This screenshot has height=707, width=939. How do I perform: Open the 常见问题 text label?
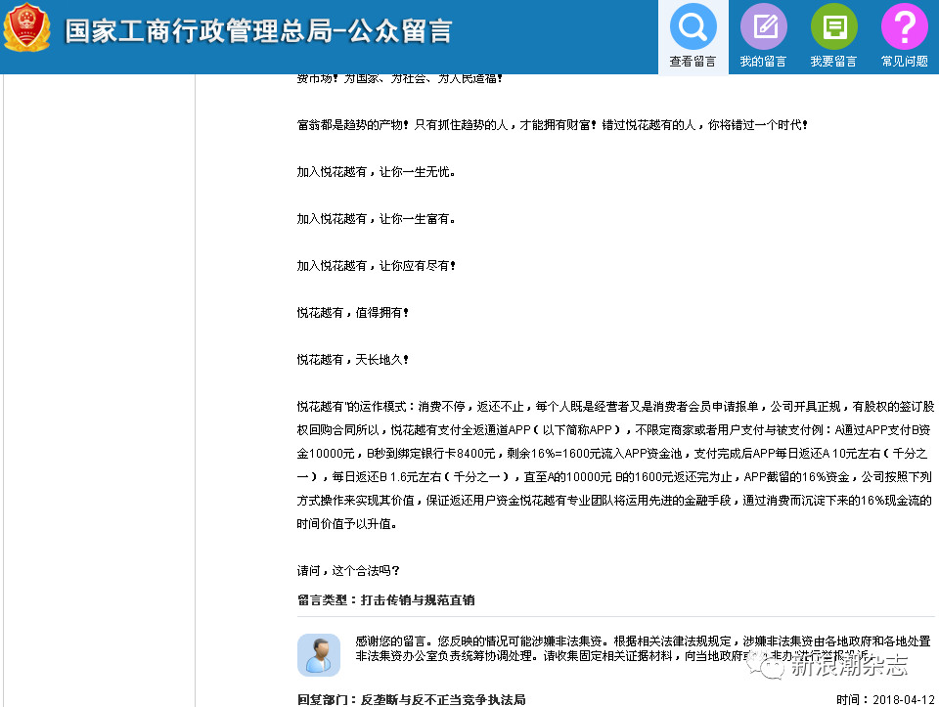[x=904, y=62]
